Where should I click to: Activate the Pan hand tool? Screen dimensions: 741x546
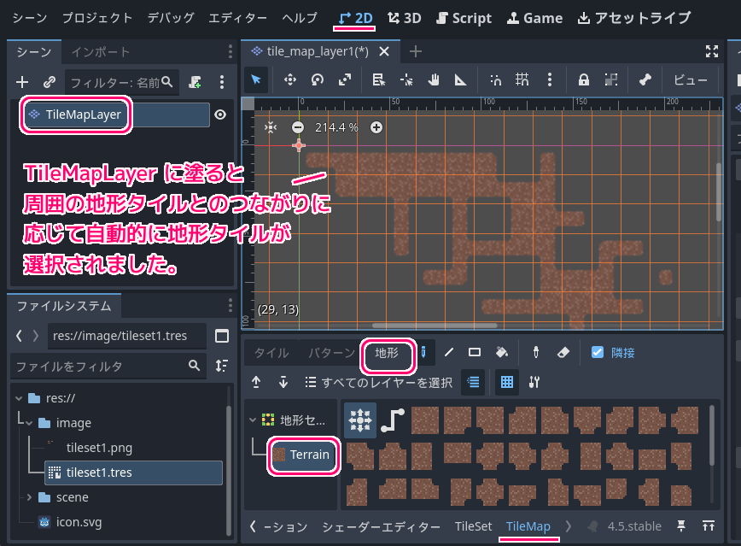point(434,79)
